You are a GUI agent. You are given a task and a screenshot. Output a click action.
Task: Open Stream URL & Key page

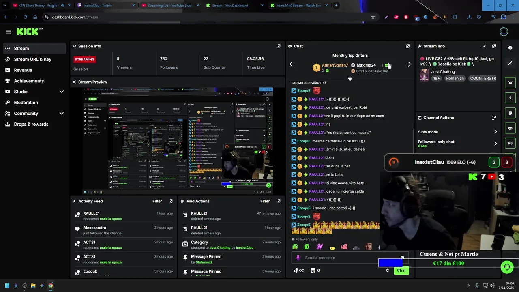[x=34, y=59]
